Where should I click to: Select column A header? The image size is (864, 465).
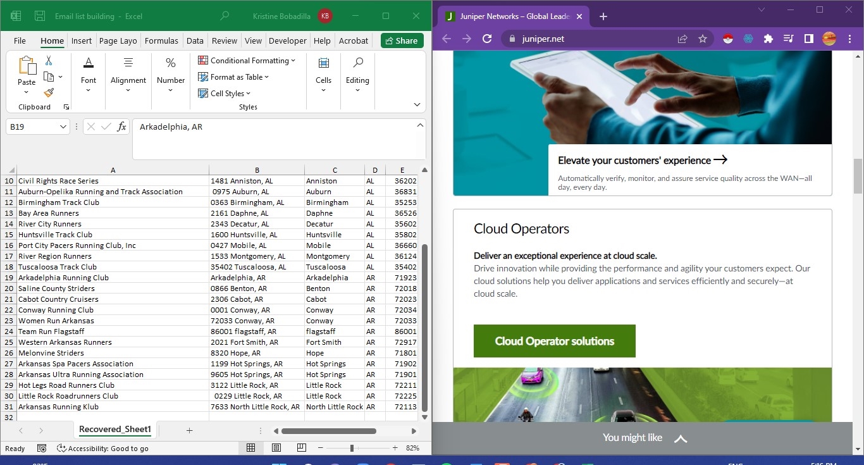tap(113, 170)
